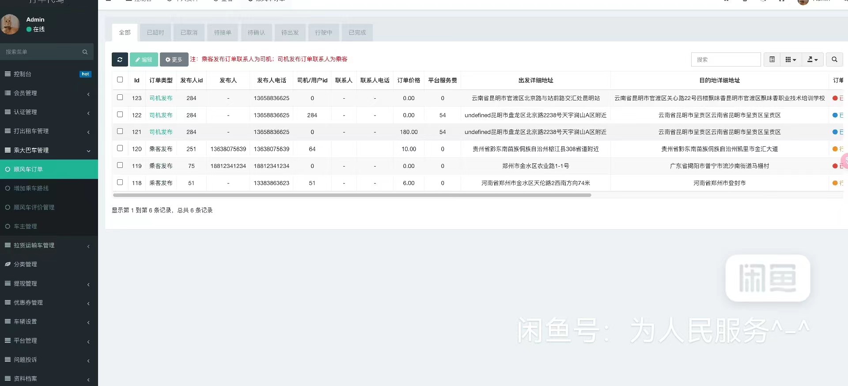Open 司机发布 link in order 121 row
The image size is (848, 386).
coord(161,132)
